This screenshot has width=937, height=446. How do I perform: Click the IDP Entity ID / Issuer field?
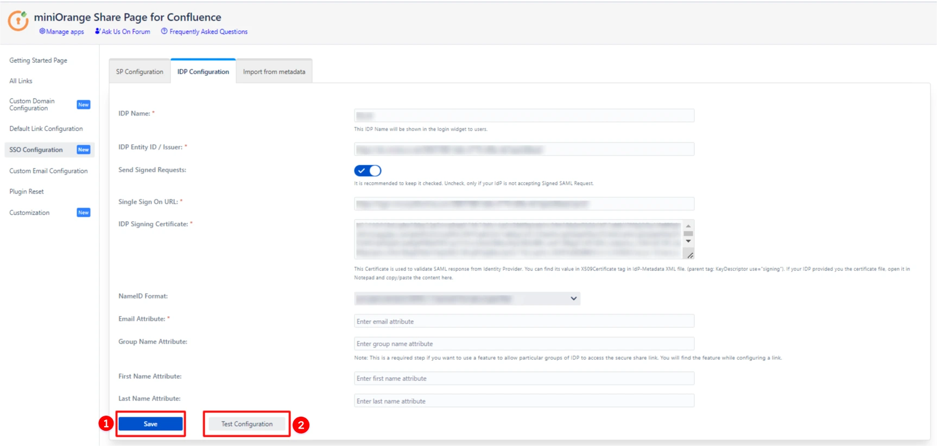524,149
